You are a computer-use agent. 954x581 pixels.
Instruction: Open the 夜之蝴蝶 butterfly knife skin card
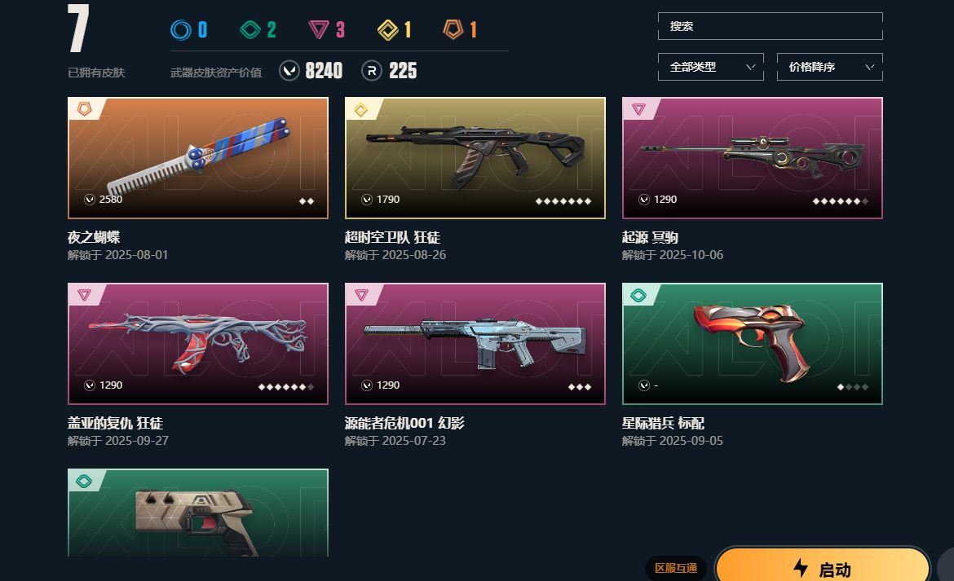198,158
